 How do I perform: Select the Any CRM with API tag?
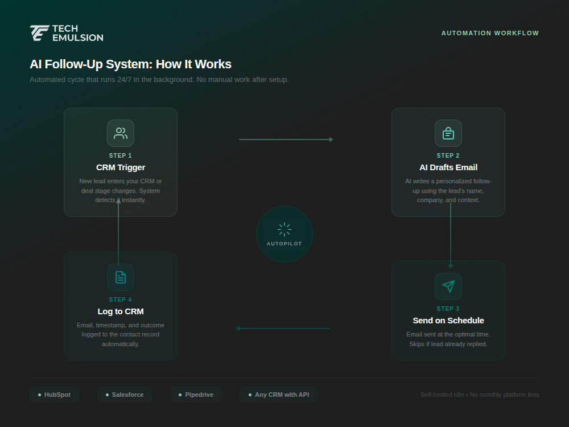click(x=279, y=395)
